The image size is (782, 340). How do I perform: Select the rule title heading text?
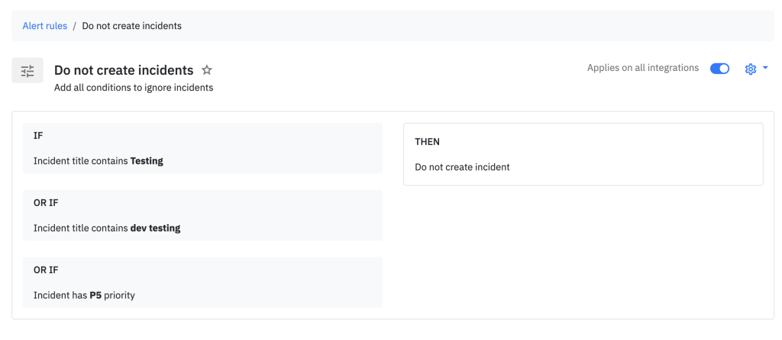(x=123, y=70)
